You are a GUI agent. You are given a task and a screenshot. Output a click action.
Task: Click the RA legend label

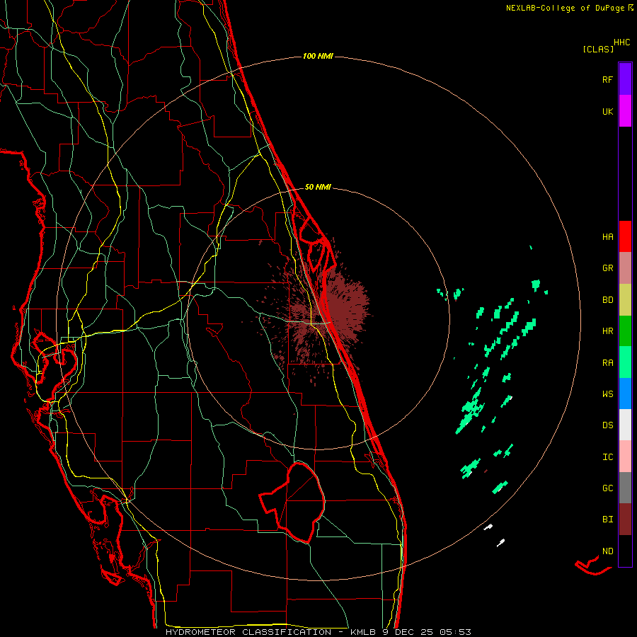(607, 363)
